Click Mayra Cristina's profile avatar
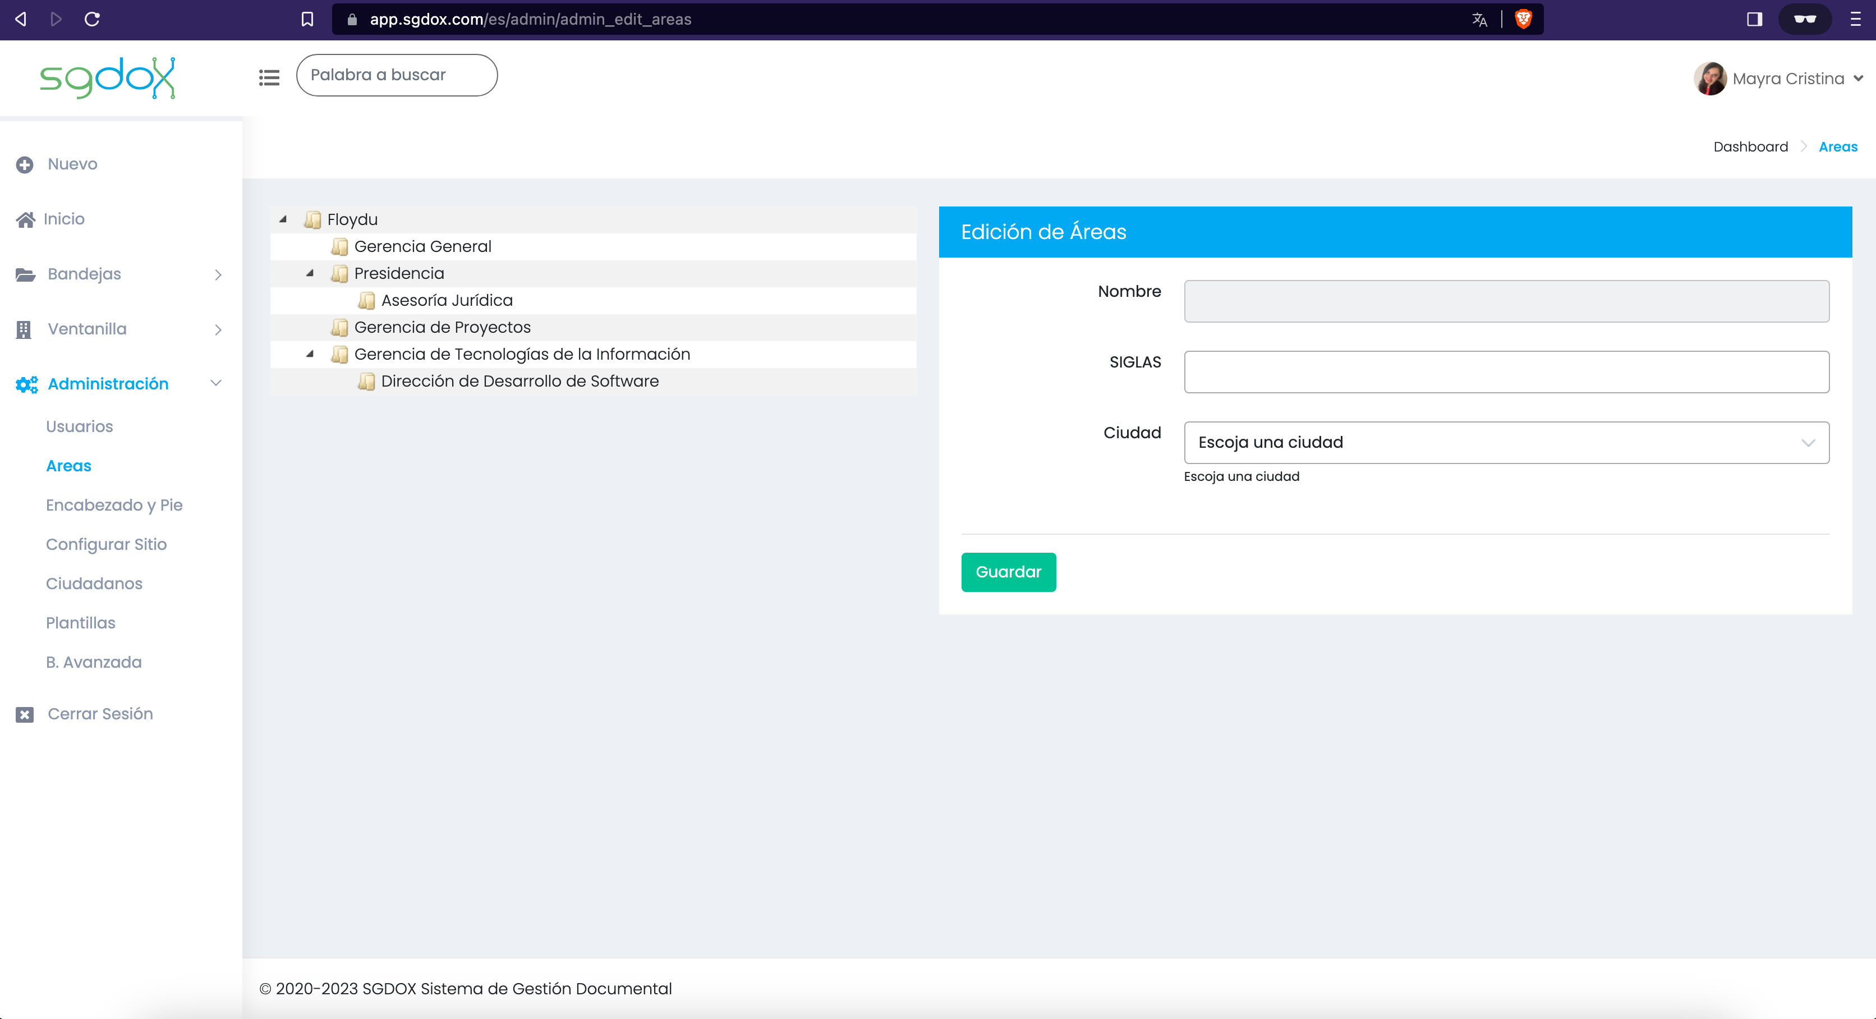Screen dimensions: 1876x1019 point(1709,78)
